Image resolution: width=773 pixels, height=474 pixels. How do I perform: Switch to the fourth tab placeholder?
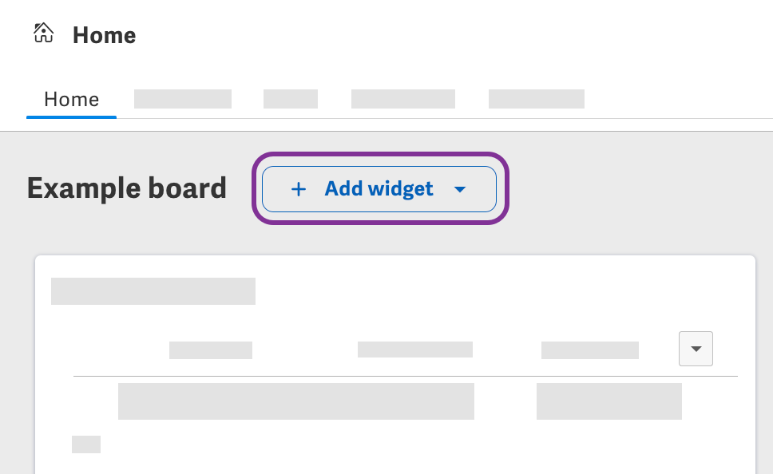click(x=403, y=99)
